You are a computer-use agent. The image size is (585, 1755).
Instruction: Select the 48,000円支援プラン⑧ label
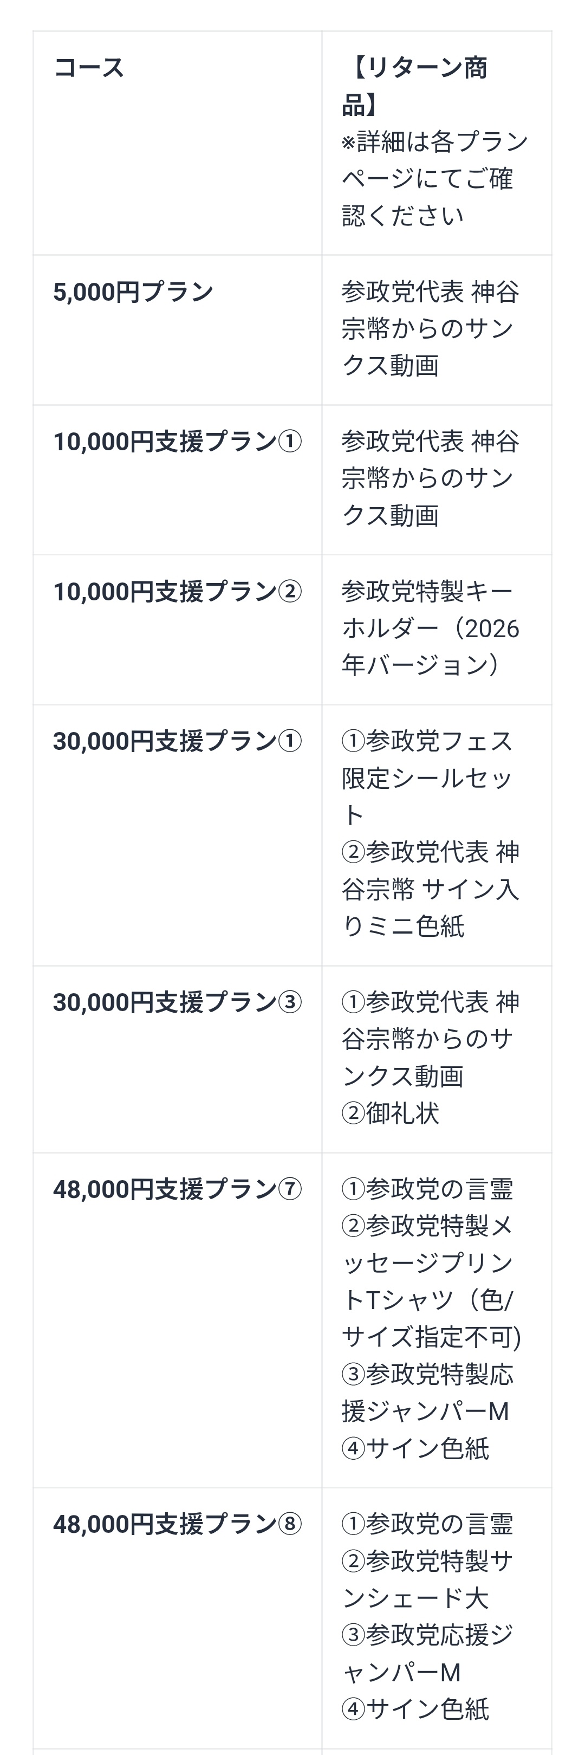tap(177, 1524)
